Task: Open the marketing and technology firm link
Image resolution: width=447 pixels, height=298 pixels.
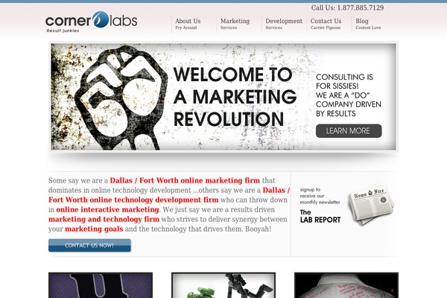Action: [x=104, y=219]
